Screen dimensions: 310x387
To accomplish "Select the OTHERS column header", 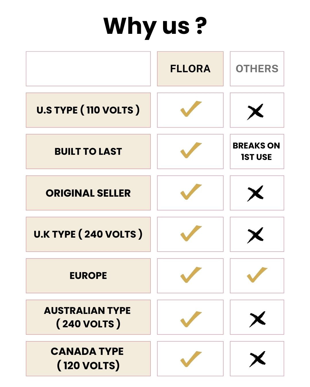I will coord(257,69).
